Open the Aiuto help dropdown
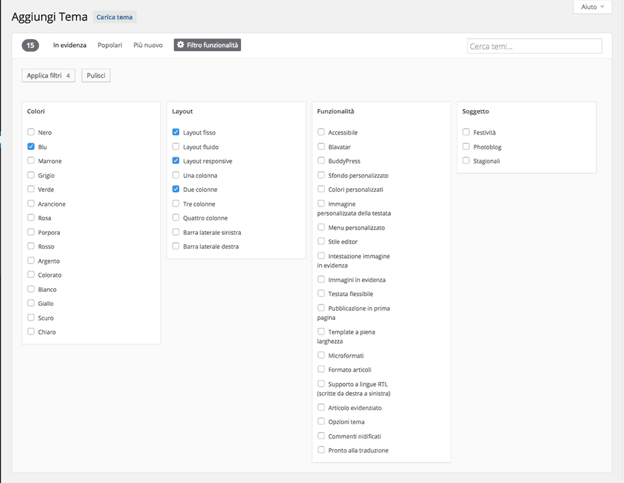The image size is (624, 483). pos(592,7)
